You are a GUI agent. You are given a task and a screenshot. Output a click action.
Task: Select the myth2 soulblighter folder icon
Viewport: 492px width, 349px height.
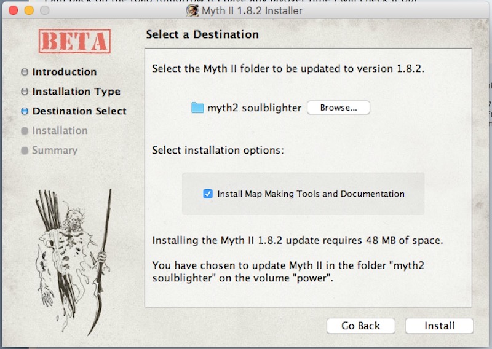pos(197,108)
